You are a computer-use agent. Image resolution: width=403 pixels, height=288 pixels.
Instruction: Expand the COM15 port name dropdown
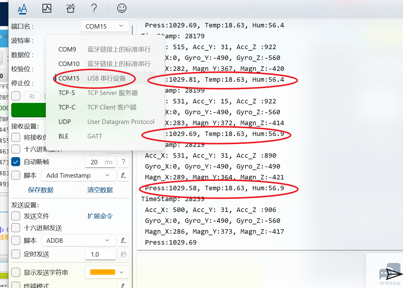click(x=105, y=26)
